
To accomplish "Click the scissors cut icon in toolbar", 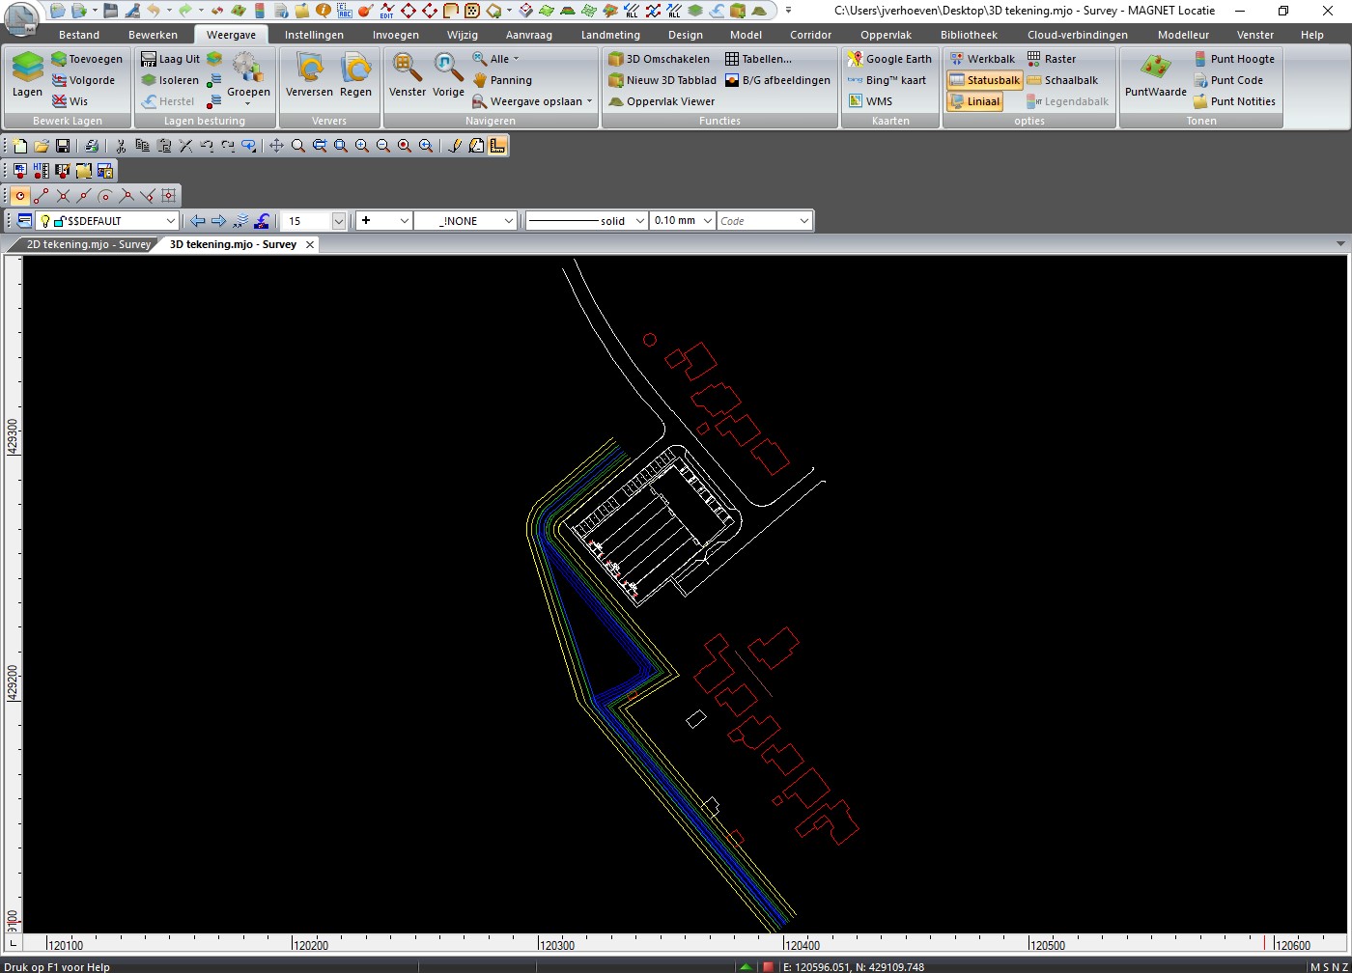I will click(x=121, y=146).
